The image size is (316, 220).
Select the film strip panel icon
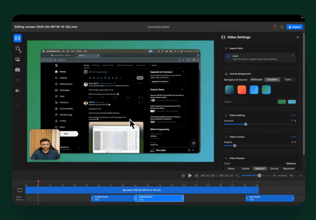pos(17,38)
